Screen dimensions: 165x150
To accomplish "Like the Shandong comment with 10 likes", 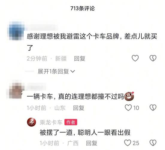I will [128, 108].
